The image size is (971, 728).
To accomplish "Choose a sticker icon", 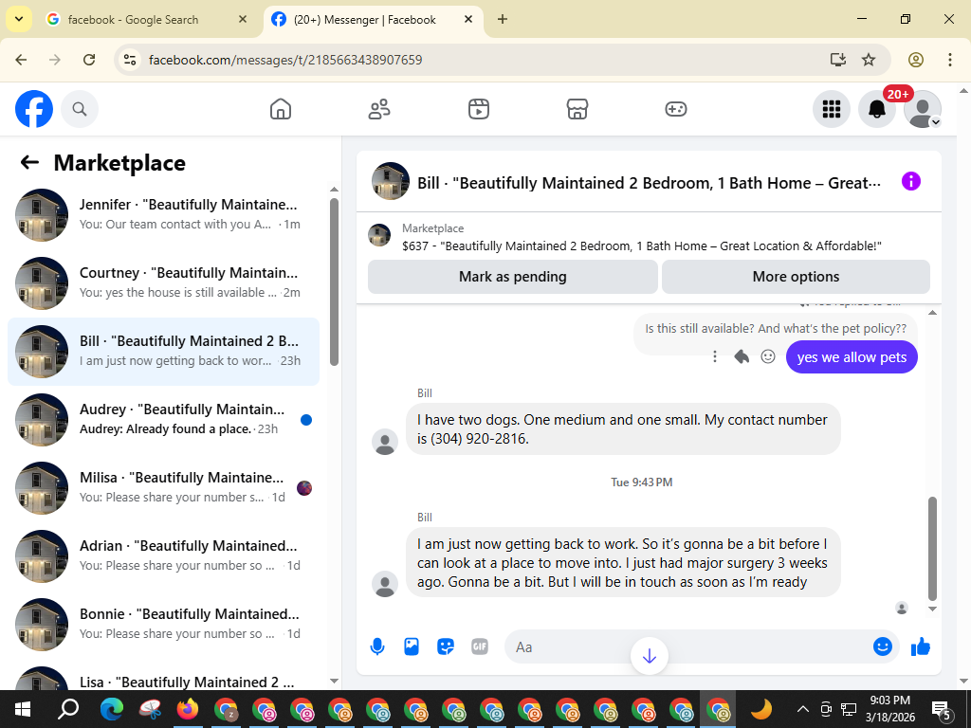I will pyautogui.click(x=446, y=646).
